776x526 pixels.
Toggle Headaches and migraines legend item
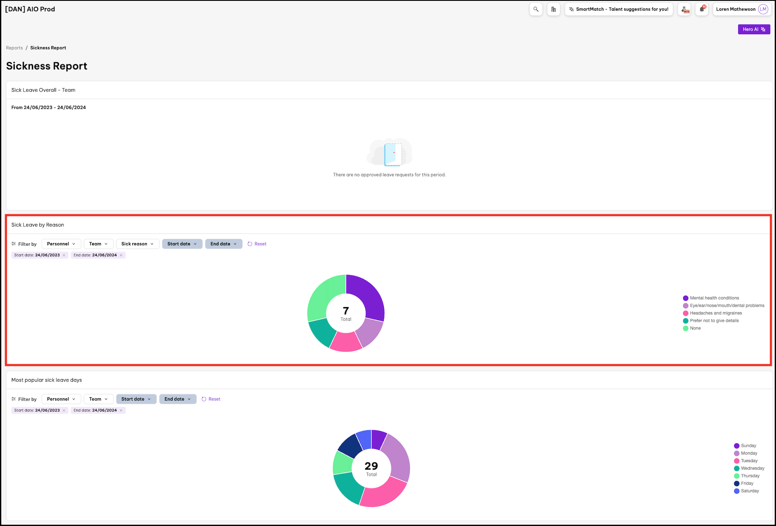point(715,313)
